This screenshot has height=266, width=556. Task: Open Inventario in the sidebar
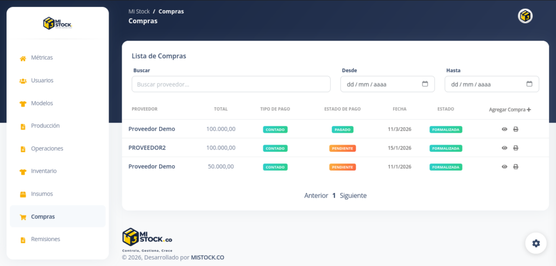[x=44, y=171]
